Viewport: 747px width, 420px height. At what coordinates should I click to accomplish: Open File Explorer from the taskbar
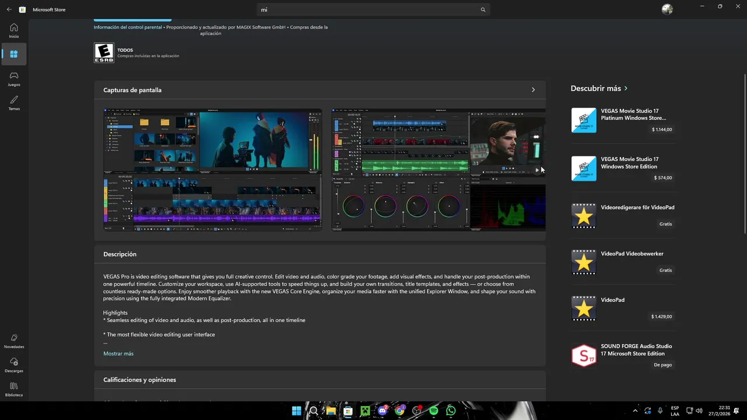pyautogui.click(x=331, y=411)
